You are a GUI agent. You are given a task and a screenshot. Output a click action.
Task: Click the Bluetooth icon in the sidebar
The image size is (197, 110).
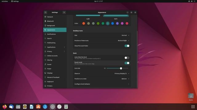pos(45,21)
